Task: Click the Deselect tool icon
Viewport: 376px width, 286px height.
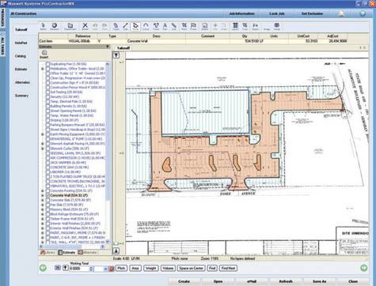Action: 55,26
